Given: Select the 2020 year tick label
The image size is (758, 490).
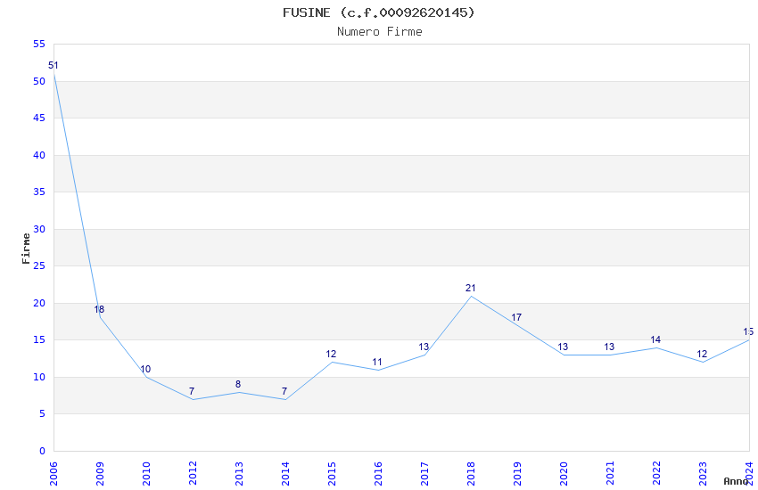Looking at the screenshot, I should [564, 474].
